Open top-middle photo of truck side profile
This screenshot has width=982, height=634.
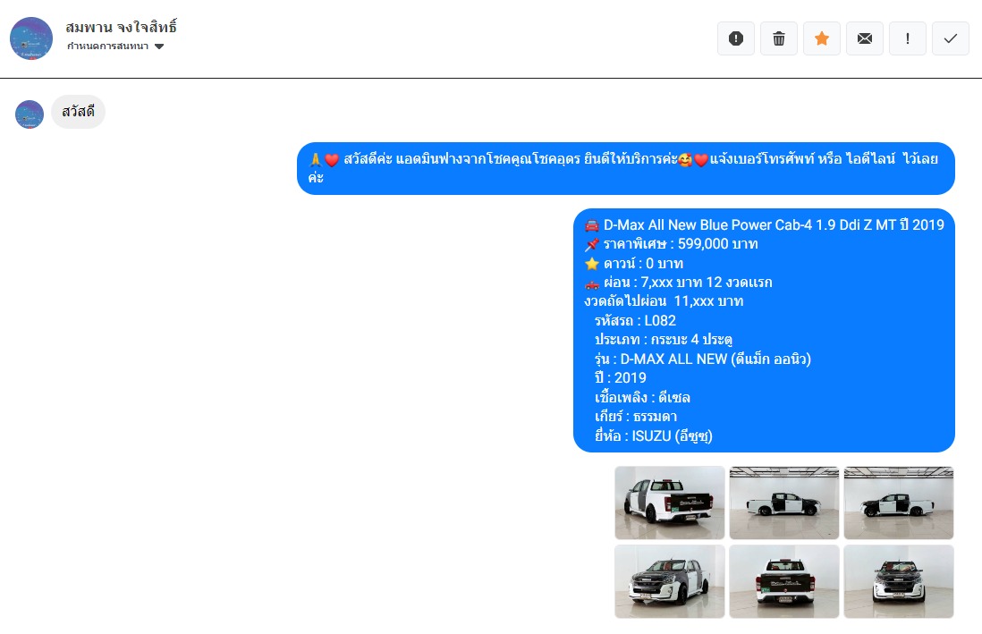784,503
